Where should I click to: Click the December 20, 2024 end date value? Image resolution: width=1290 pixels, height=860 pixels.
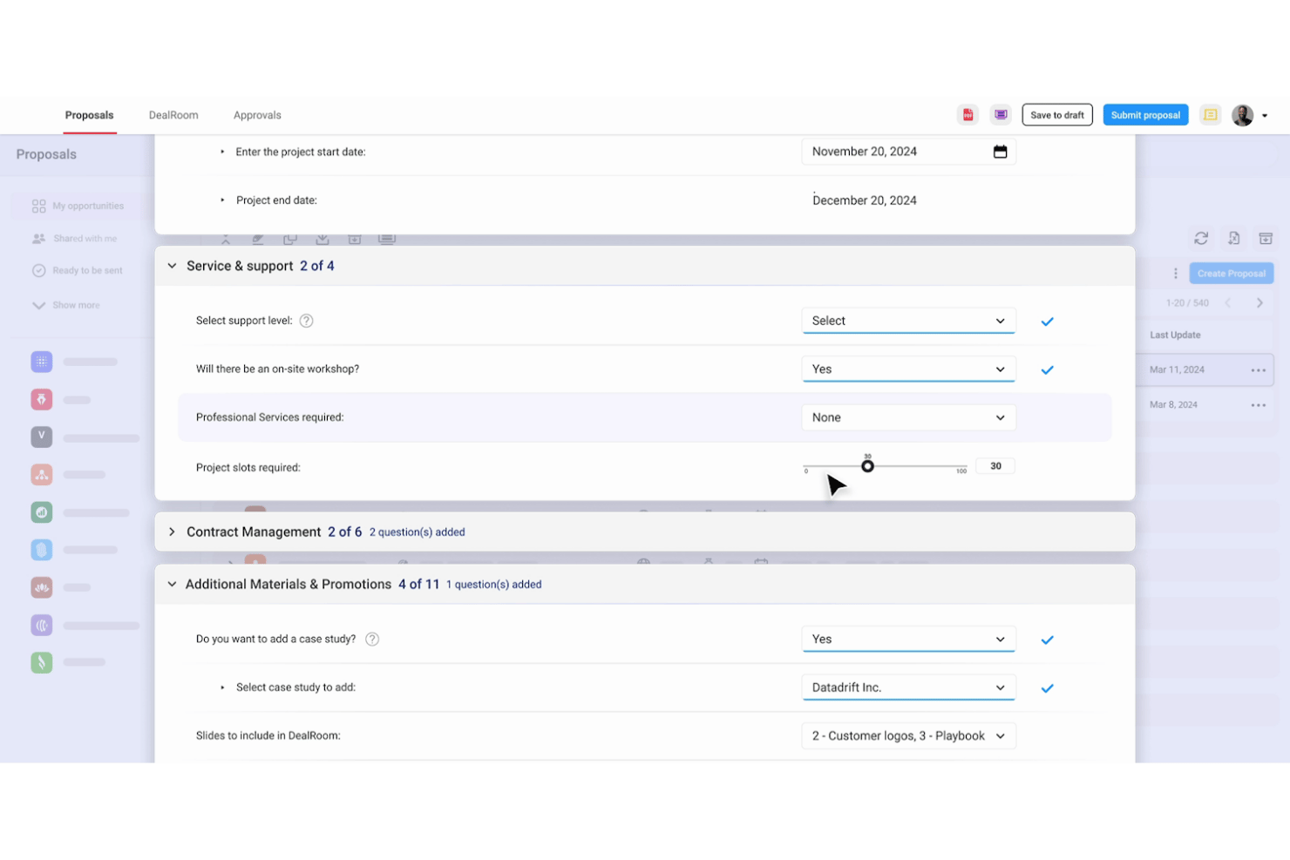865,200
